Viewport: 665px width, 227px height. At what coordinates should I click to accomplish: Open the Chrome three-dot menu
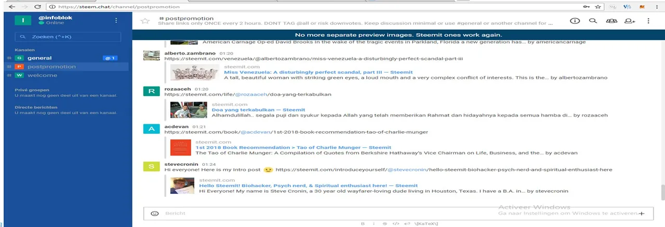tap(658, 7)
